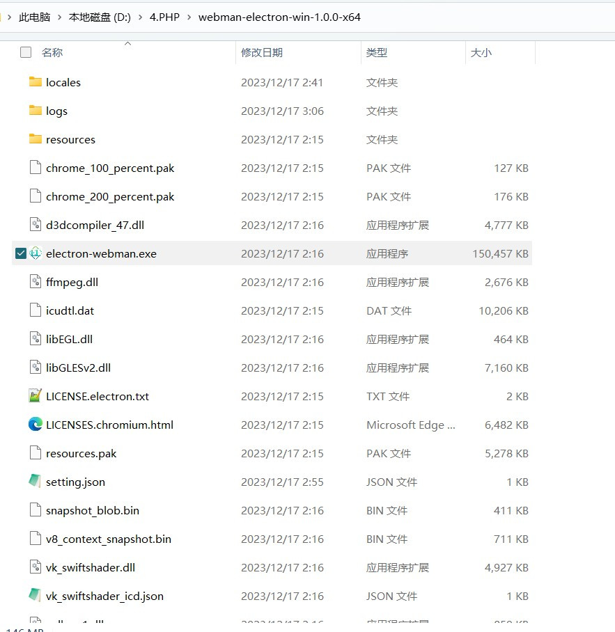The height and width of the screenshot is (632, 615).
Task: Click the TXT 文件 type cell
Action: (388, 396)
